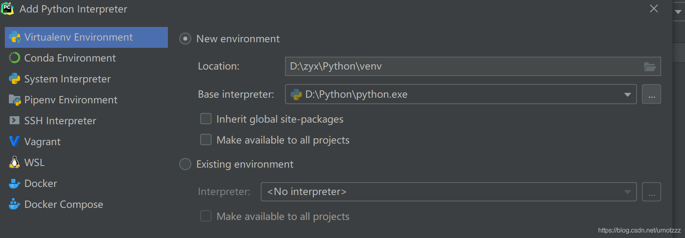Select Conda Environment from the list
This screenshot has width=685, height=238.
point(70,58)
